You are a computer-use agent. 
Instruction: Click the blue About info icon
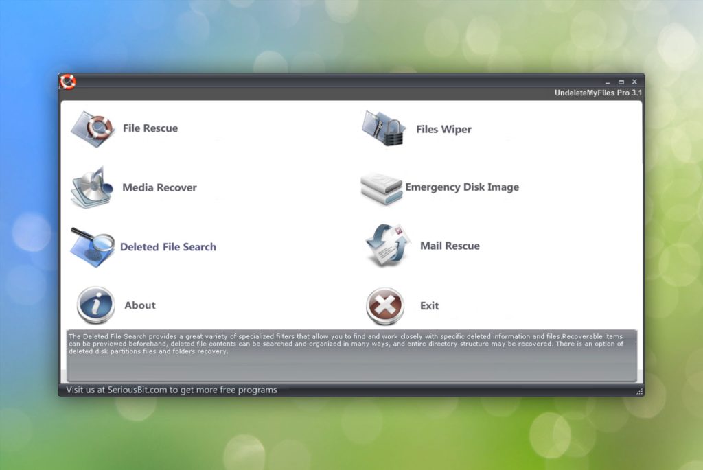[95, 305]
